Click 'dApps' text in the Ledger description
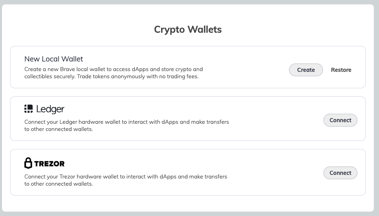 click(170, 122)
